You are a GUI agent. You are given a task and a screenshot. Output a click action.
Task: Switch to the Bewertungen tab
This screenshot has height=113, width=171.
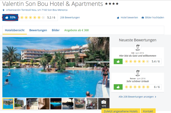pyautogui.click(x=38, y=30)
